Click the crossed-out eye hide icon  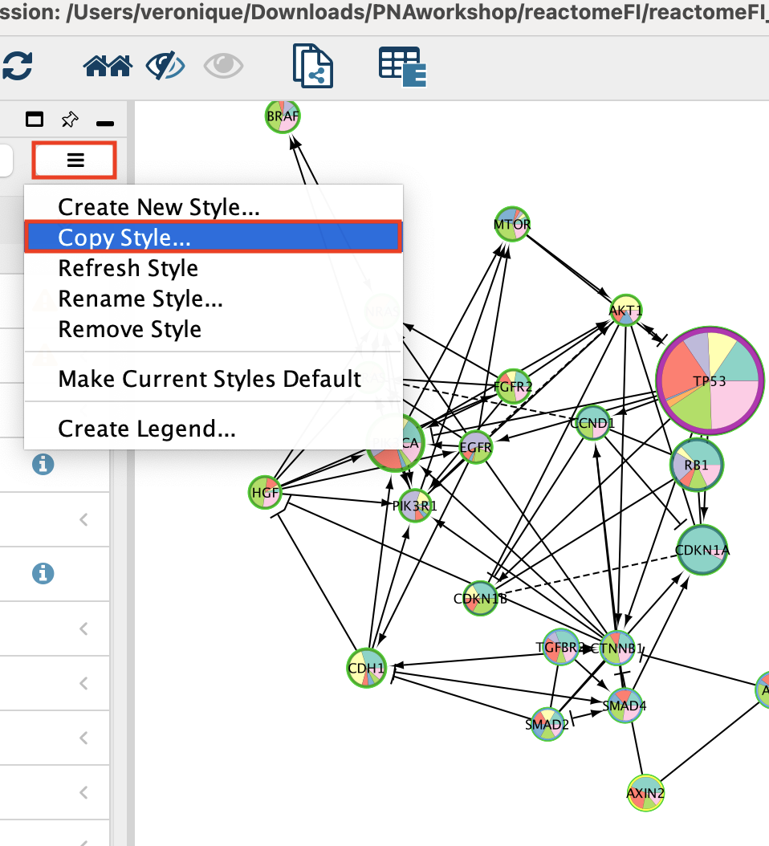[x=165, y=67]
